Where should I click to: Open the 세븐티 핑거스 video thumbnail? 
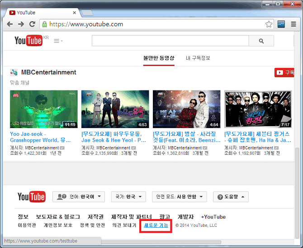pyautogui.click(x=258, y=109)
